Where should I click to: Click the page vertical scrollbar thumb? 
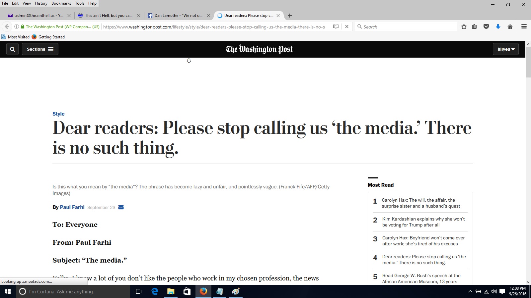pyautogui.click(x=528, y=62)
